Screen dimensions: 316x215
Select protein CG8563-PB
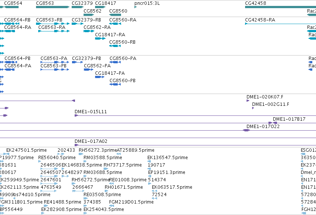[x=55, y=70]
